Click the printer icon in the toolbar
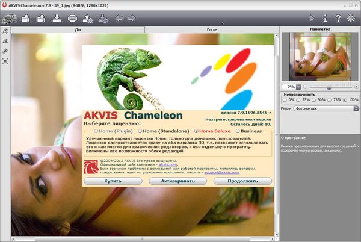Screen dimensions: 361x242 point(72,18)
